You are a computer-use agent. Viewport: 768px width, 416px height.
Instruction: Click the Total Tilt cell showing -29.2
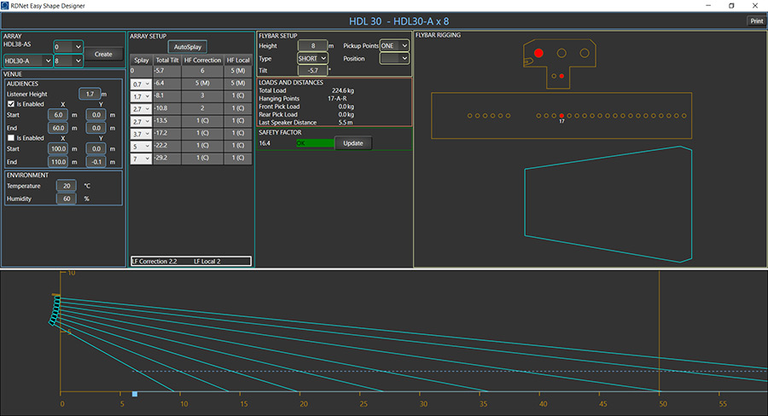[x=167, y=158]
